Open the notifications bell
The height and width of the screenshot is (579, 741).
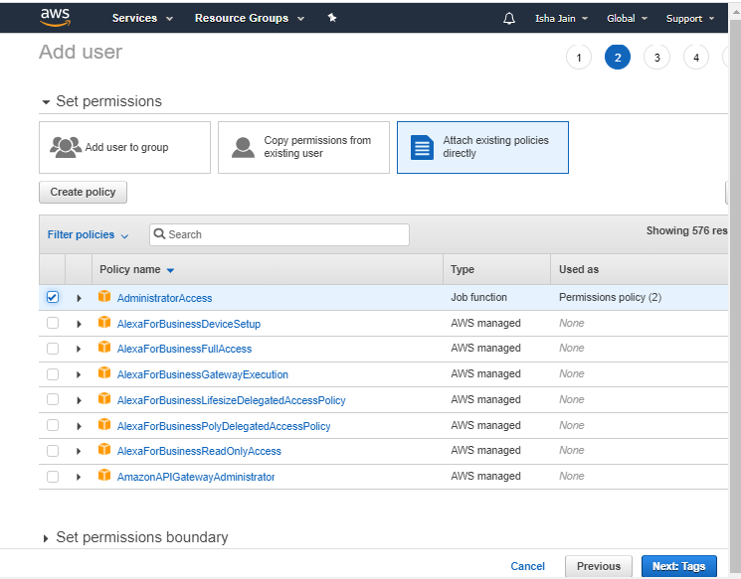tap(509, 19)
